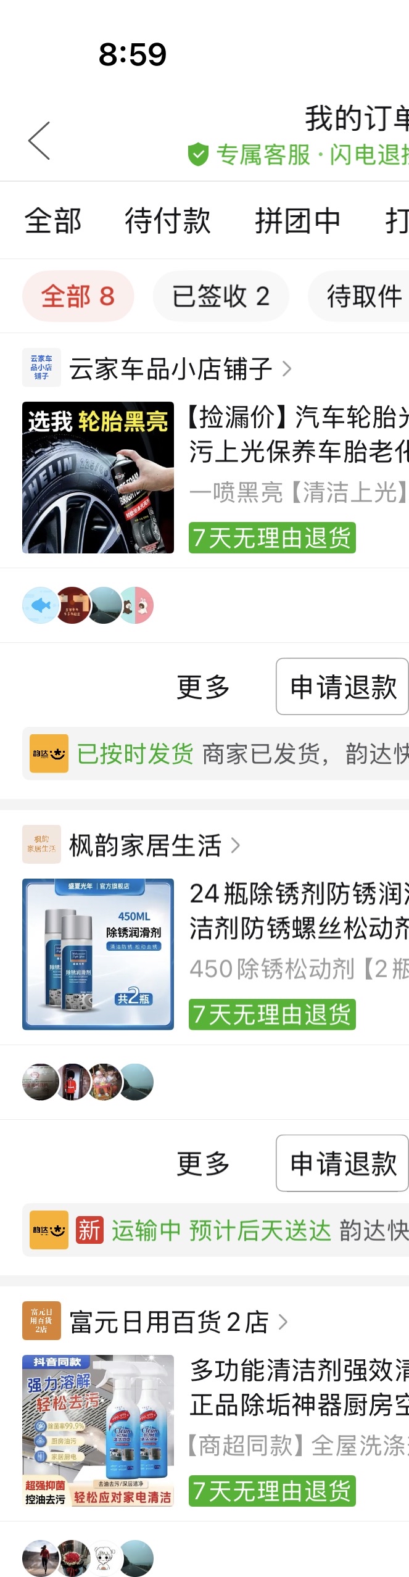The image size is (409, 1577).
Task: Tap the 韵达 icon beside 运输中 status
Action: tap(49, 1230)
